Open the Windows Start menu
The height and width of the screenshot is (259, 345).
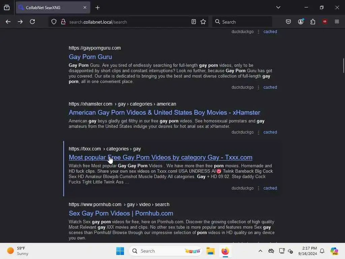(x=120, y=251)
